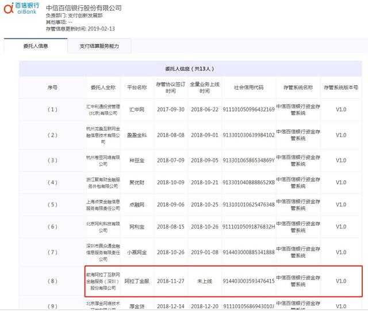Click launch date 2018-09-05

pos(205,161)
